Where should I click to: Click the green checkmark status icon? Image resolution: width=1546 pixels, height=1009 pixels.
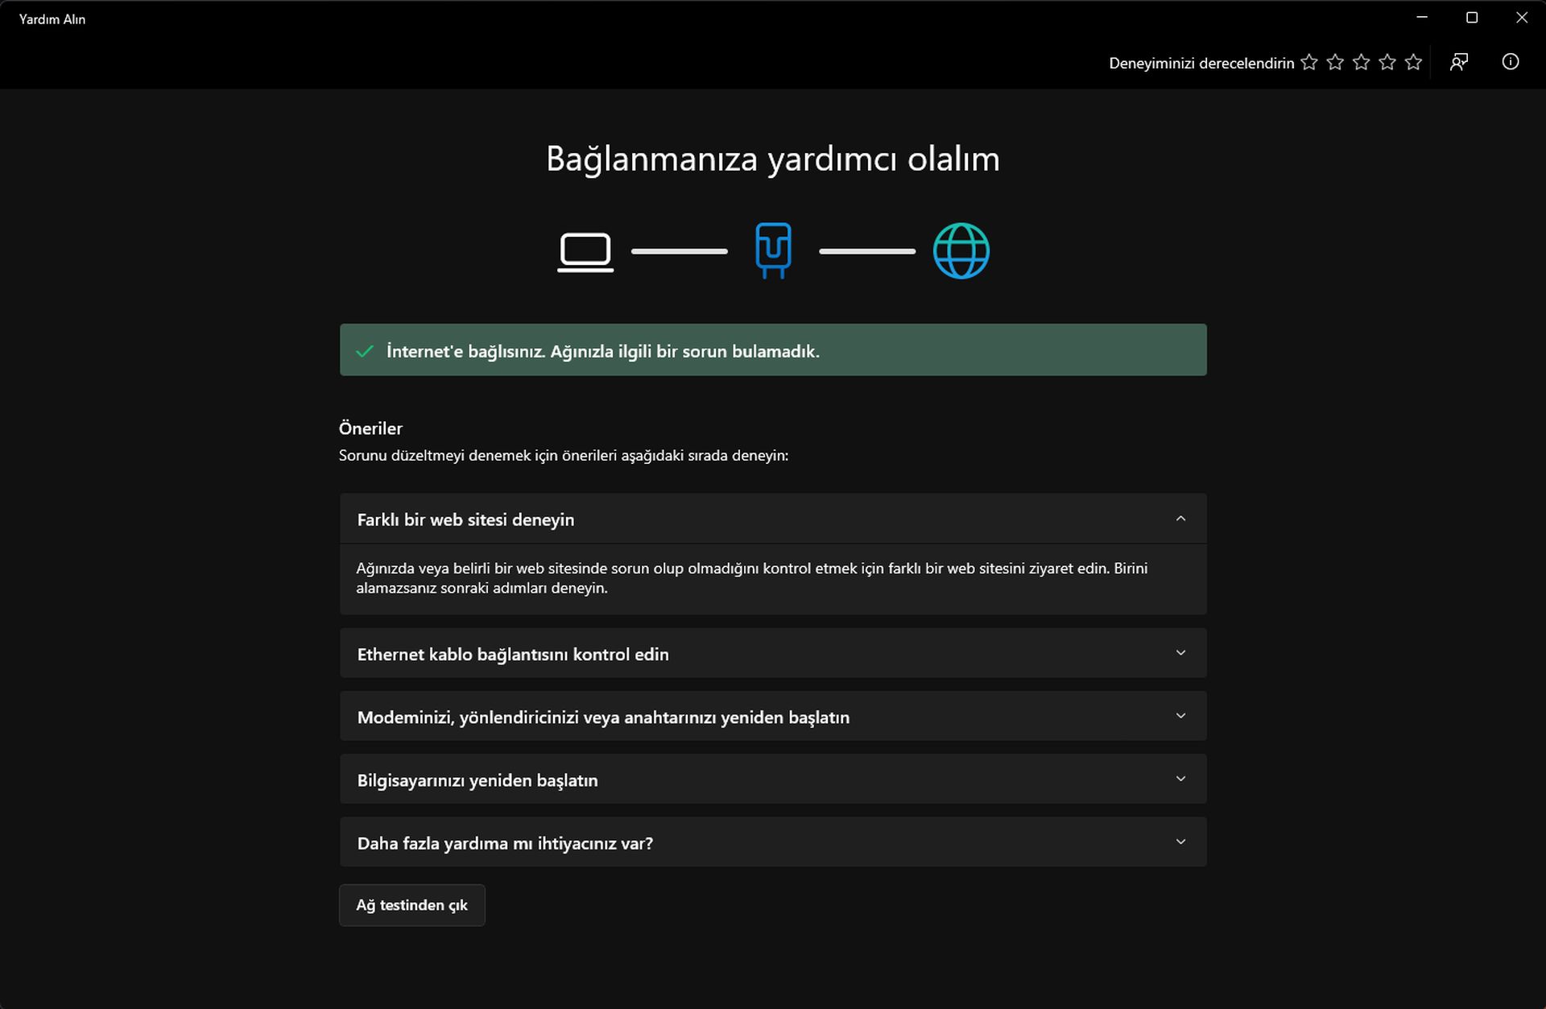(x=365, y=351)
